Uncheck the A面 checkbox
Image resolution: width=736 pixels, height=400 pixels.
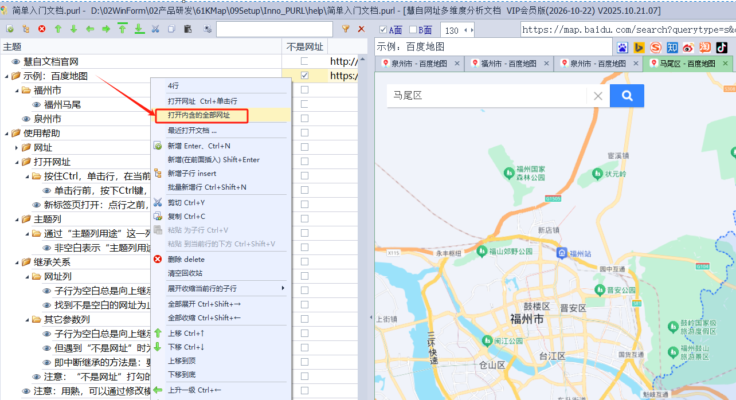[x=383, y=30]
